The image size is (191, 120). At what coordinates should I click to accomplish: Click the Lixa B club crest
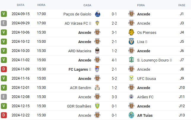(131, 42)
